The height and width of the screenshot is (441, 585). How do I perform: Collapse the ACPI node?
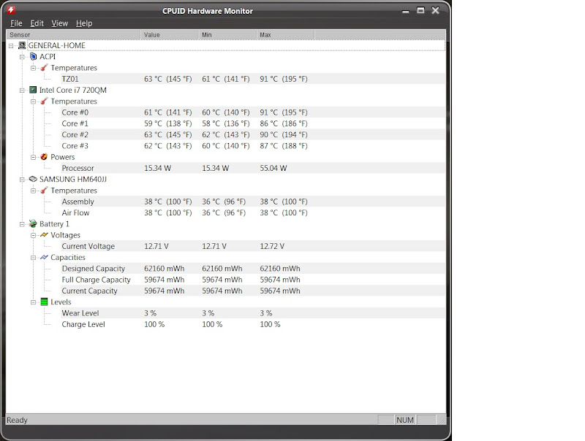[x=23, y=57]
